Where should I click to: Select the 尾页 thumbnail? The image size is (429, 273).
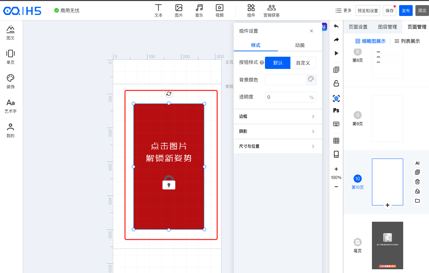point(388,245)
